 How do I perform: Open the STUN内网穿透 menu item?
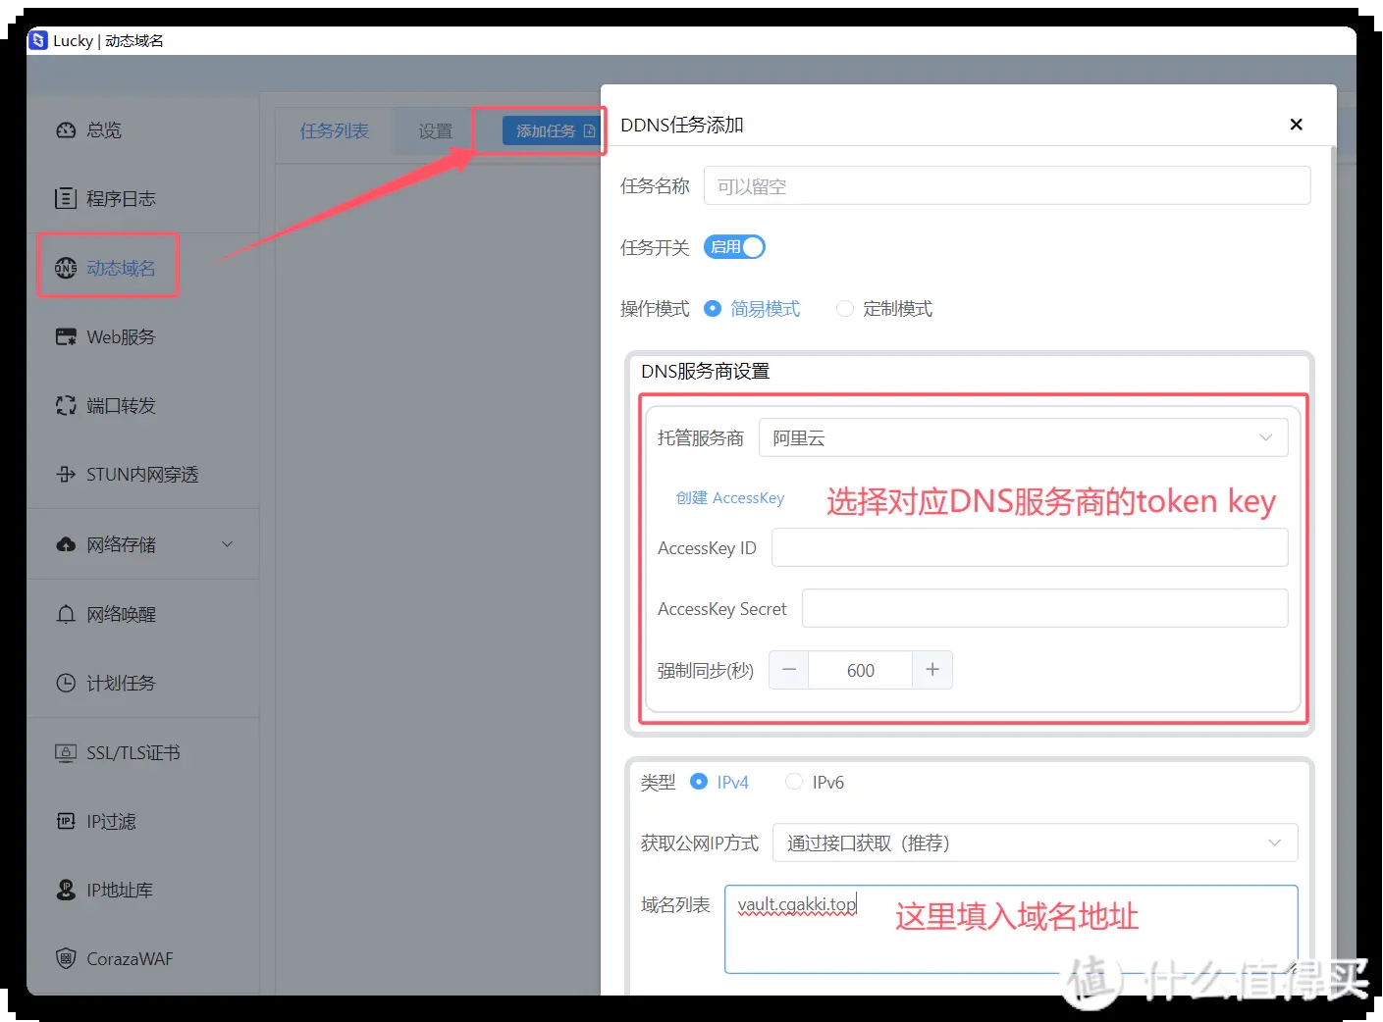tap(143, 475)
